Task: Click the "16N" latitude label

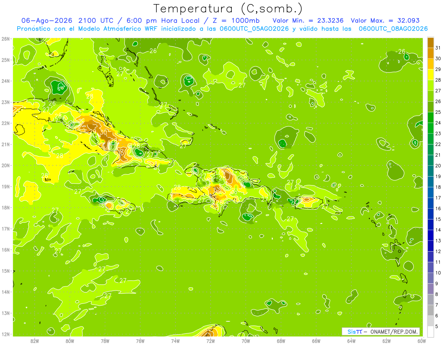Action: click(x=6, y=250)
